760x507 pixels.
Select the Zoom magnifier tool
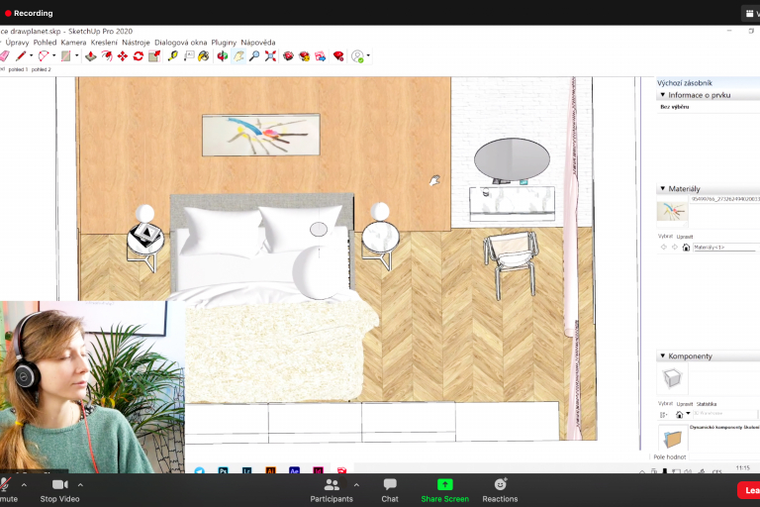254,56
